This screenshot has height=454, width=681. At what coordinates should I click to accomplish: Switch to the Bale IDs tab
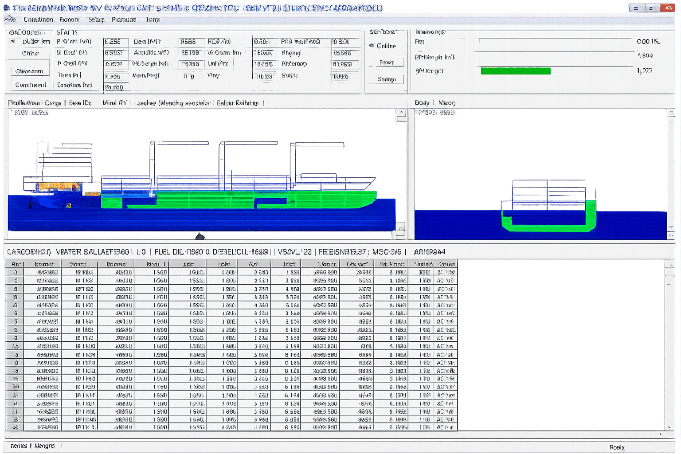point(80,103)
